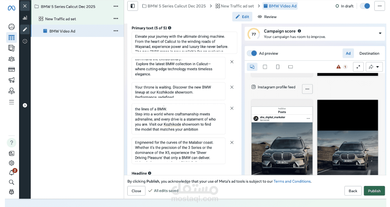Close the editor panel with X
Image resolution: width=390 pixels, height=207 pixels.
(25, 6)
